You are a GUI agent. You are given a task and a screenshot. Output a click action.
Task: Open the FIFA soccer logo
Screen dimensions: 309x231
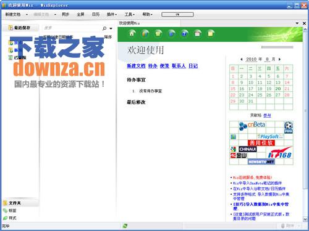coord(289,128)
